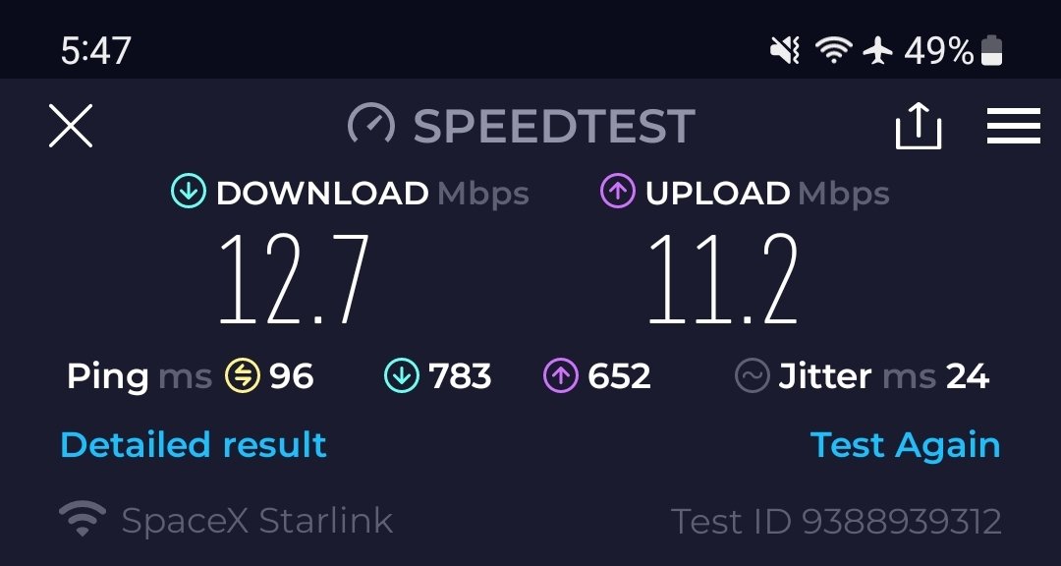Tap the share results icon
The height and width of the screenshot is (566, 1061).
click(919, 125)
